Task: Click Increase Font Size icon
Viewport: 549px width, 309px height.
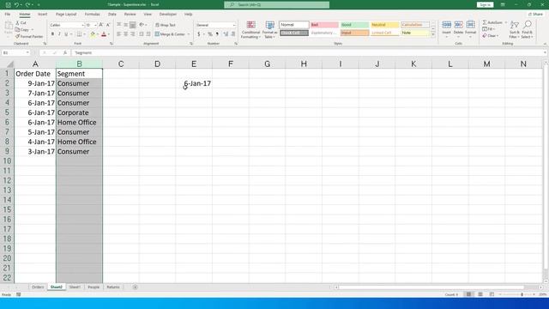Action: (101, 25)
